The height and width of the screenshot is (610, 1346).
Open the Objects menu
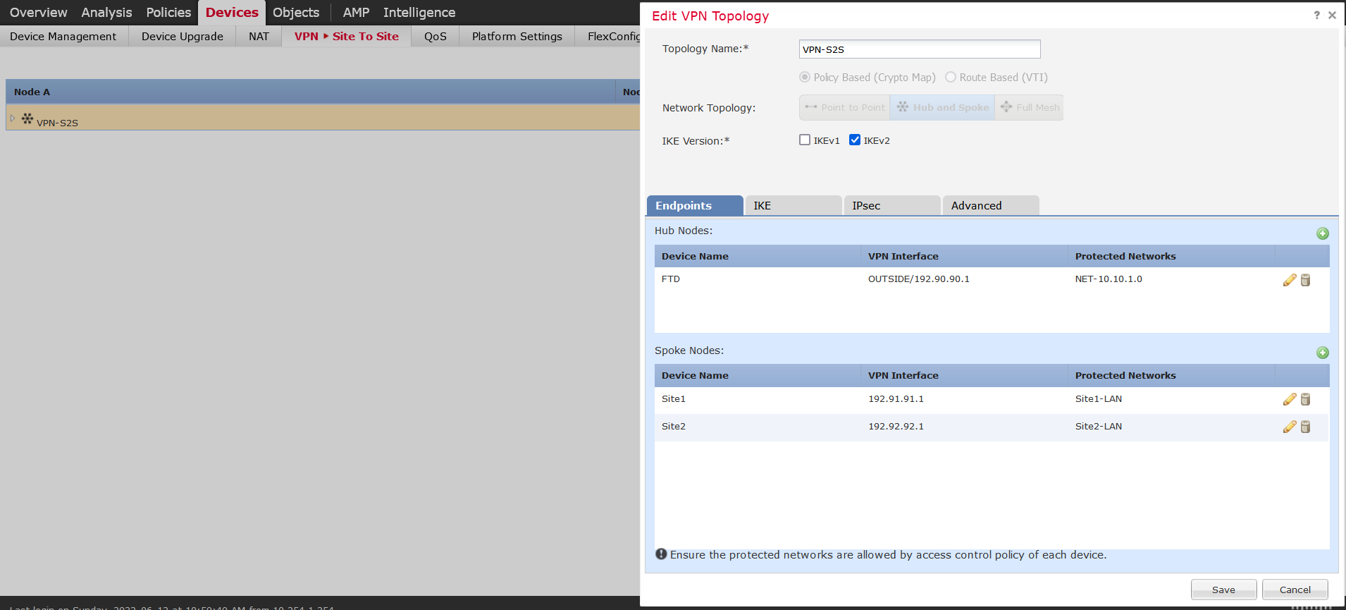coord(296,12)
